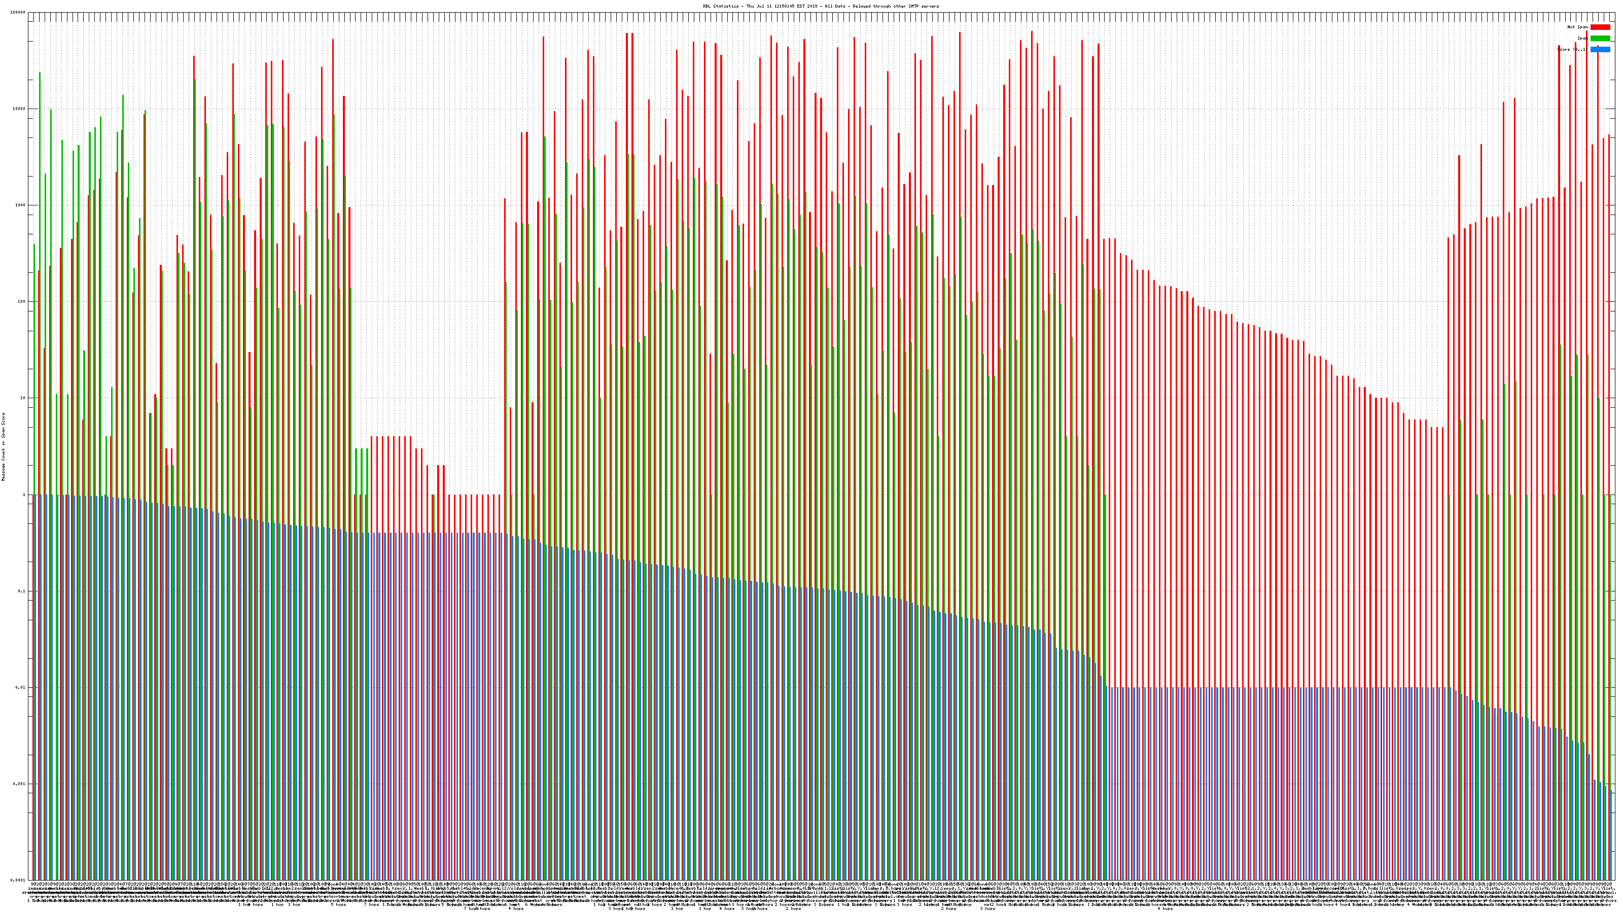Click the 10000 y-axis tick label
The width and height of the screenshot is (1623, 913).
point(20,109)
